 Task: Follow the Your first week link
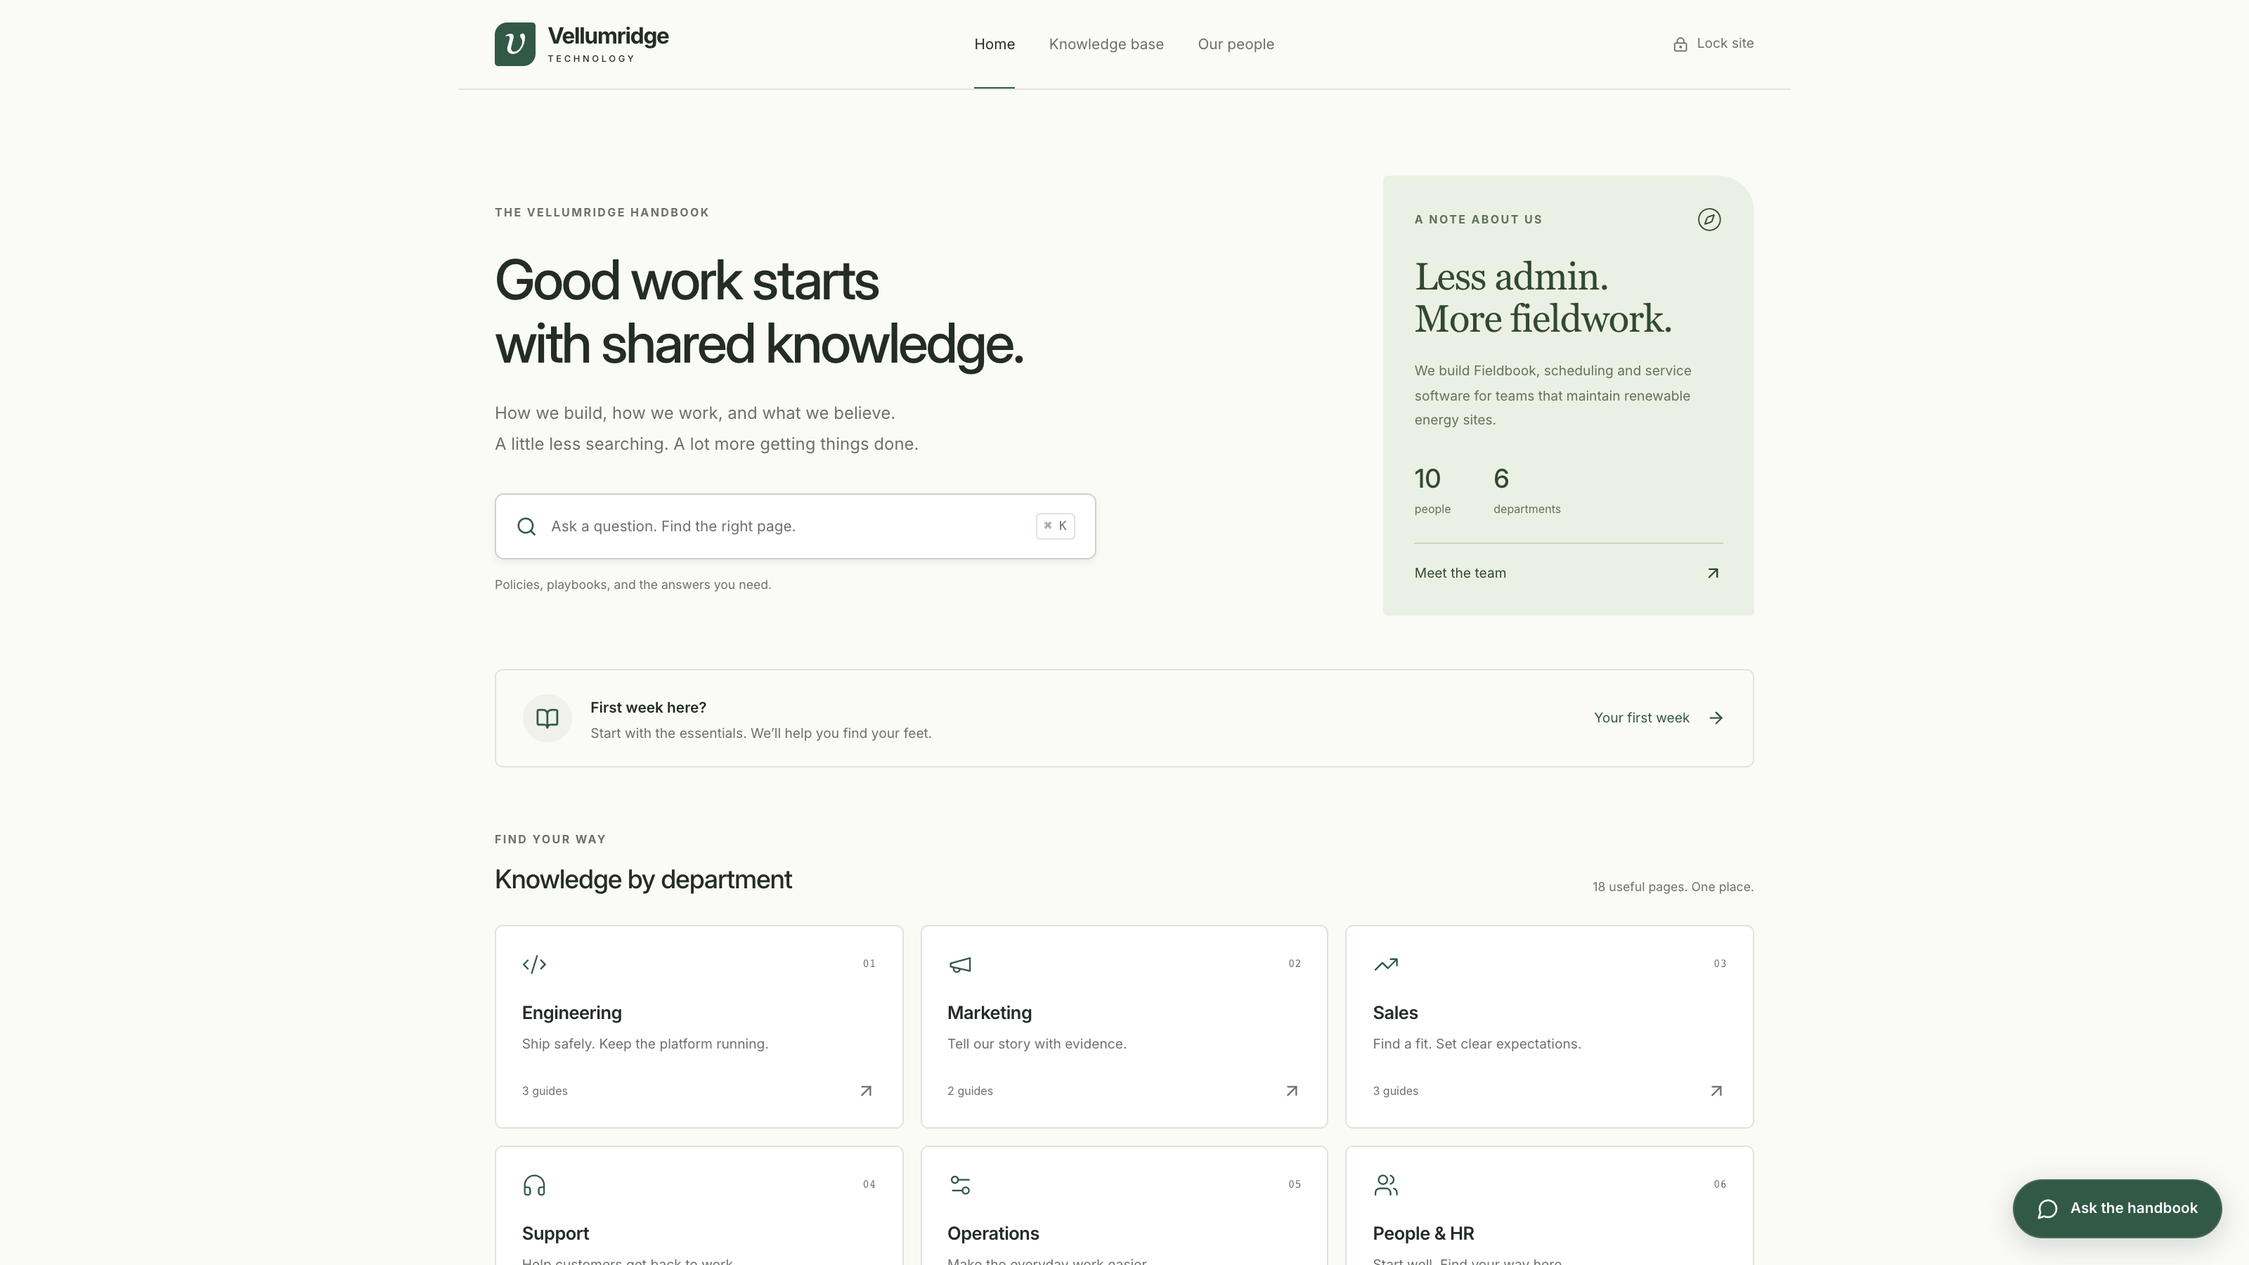(1659, 718)
